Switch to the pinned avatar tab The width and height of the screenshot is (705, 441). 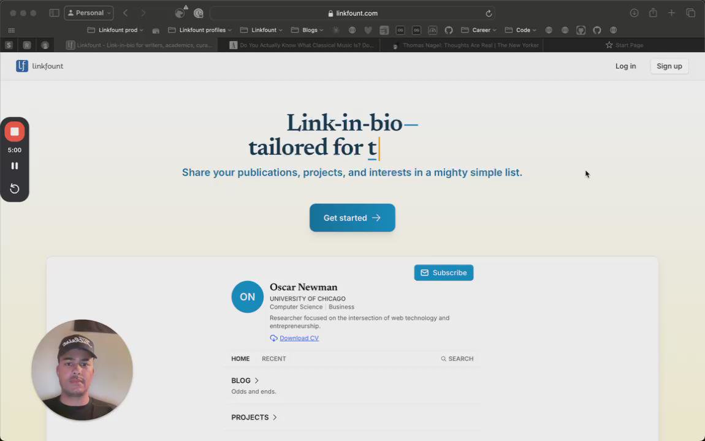coord(45,45)
